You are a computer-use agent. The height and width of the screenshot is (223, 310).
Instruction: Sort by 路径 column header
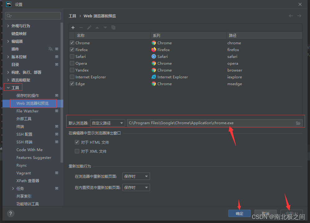coord(264,36)
